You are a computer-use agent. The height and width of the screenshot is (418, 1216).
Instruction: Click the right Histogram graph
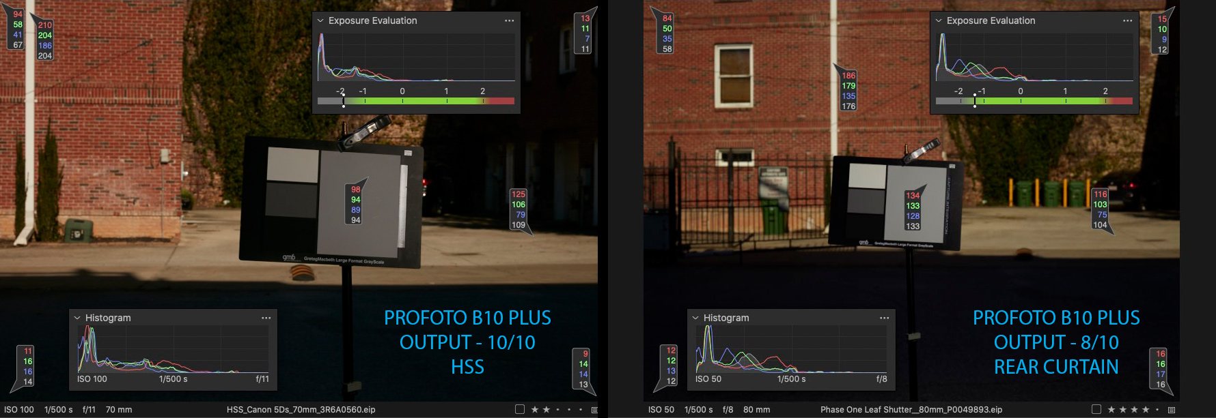[x=791, y=348]
